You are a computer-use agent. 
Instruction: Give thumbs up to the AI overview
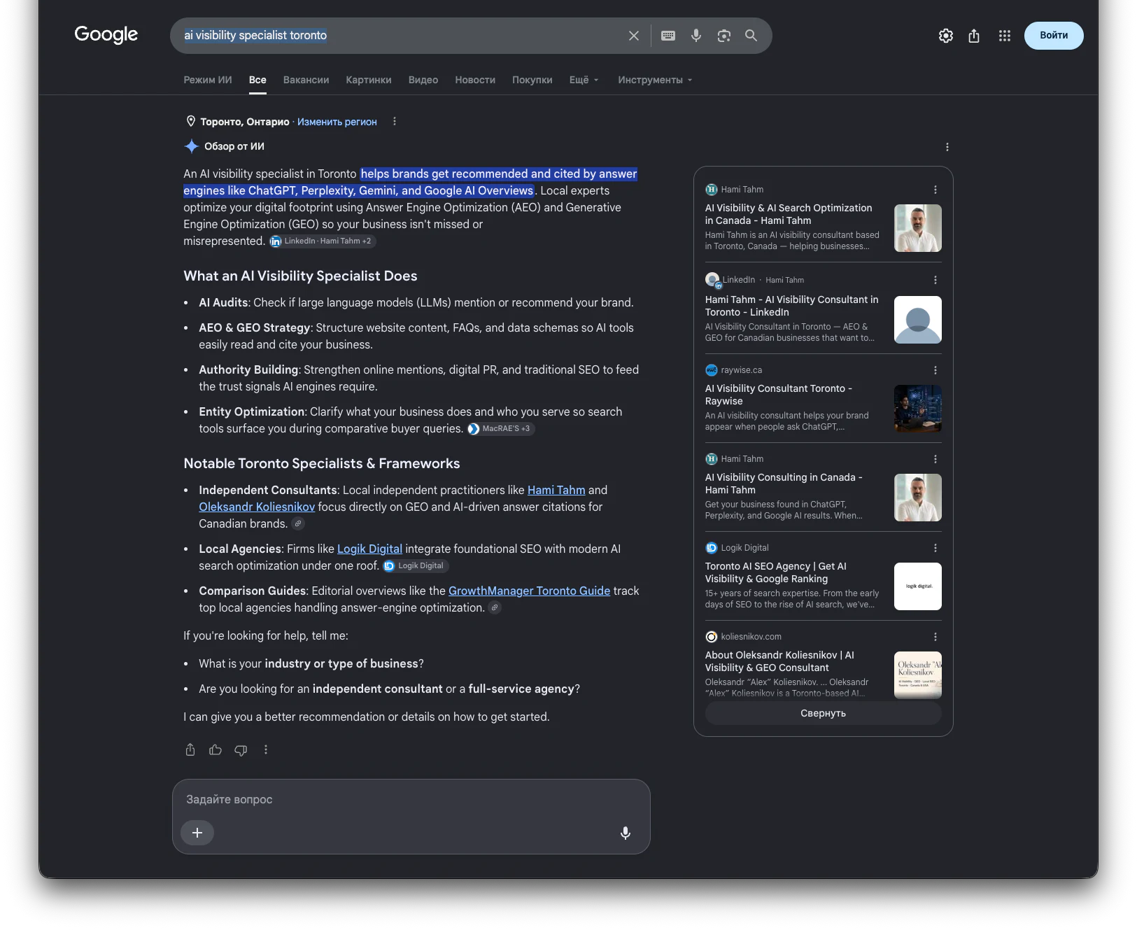216,750
